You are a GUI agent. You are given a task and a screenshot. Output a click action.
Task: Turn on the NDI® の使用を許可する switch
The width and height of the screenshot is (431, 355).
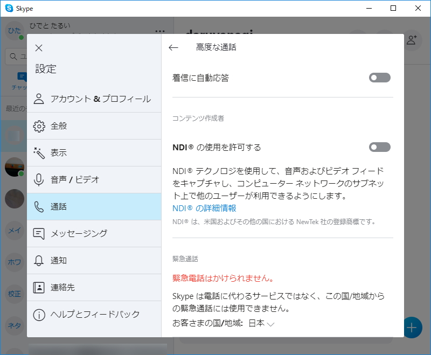[x=379, y=147]
